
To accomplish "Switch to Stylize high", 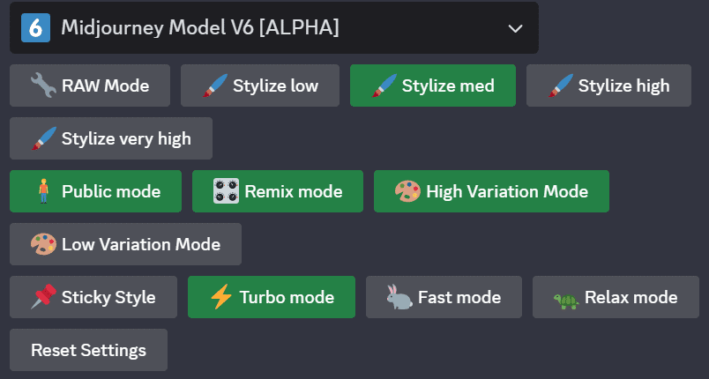I will pyautogui.click(x=608, y=85).
